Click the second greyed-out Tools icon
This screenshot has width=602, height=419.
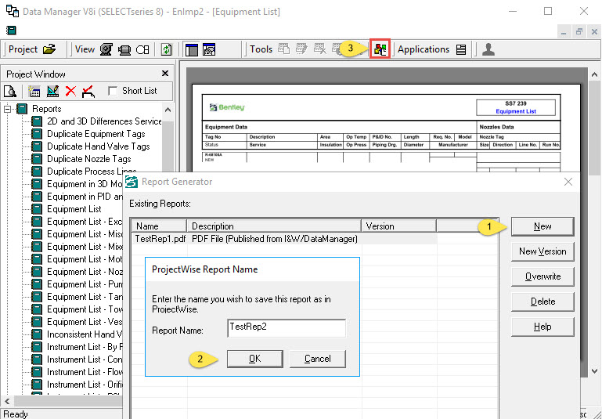coord(301,49)
